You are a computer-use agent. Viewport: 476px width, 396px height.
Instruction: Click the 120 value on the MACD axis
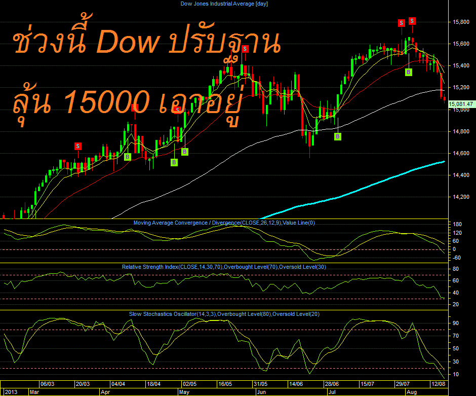click(457, 233)
